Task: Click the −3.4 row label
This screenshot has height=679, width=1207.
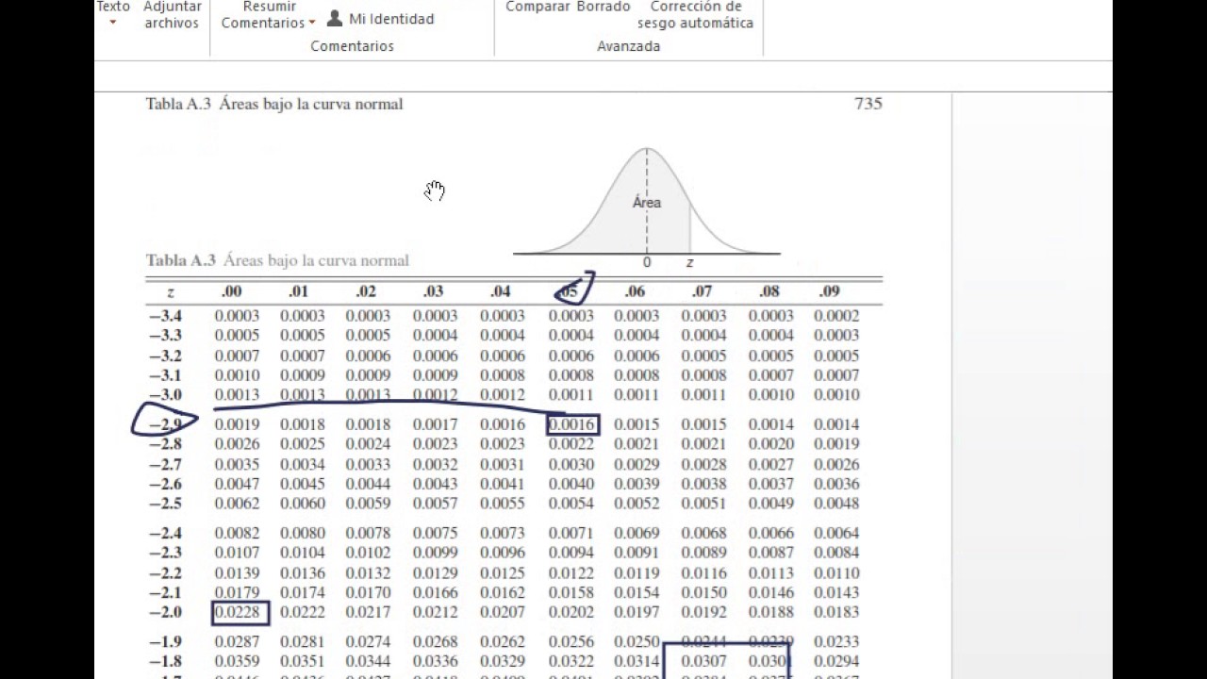Action: tap(166, 316)
